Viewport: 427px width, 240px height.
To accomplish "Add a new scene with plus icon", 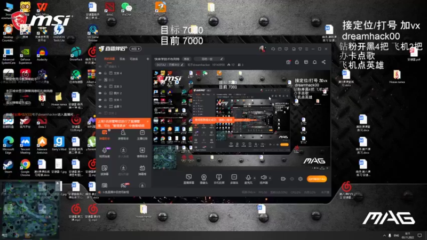I will pyautogui.click(x=148, y=59).
